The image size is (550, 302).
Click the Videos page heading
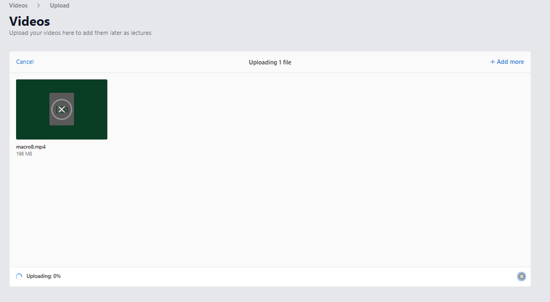click(29, 22)
